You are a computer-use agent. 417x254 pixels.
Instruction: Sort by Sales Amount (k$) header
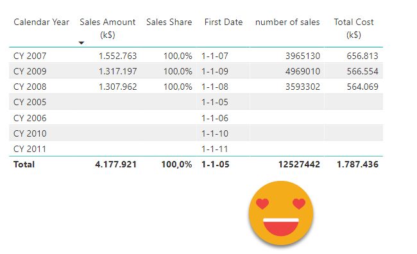107,28
